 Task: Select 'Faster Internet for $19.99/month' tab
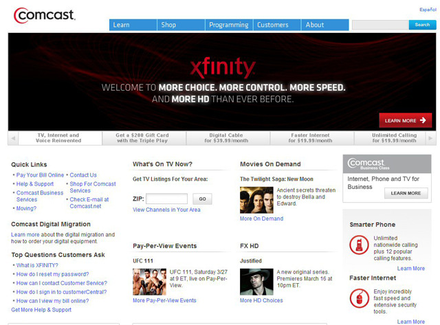point(311,138)
